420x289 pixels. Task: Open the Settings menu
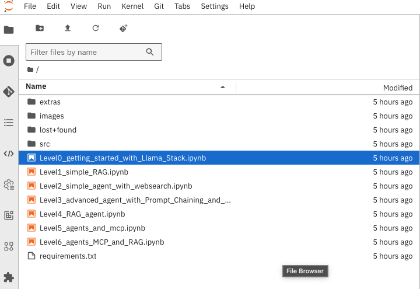[215, 6]
